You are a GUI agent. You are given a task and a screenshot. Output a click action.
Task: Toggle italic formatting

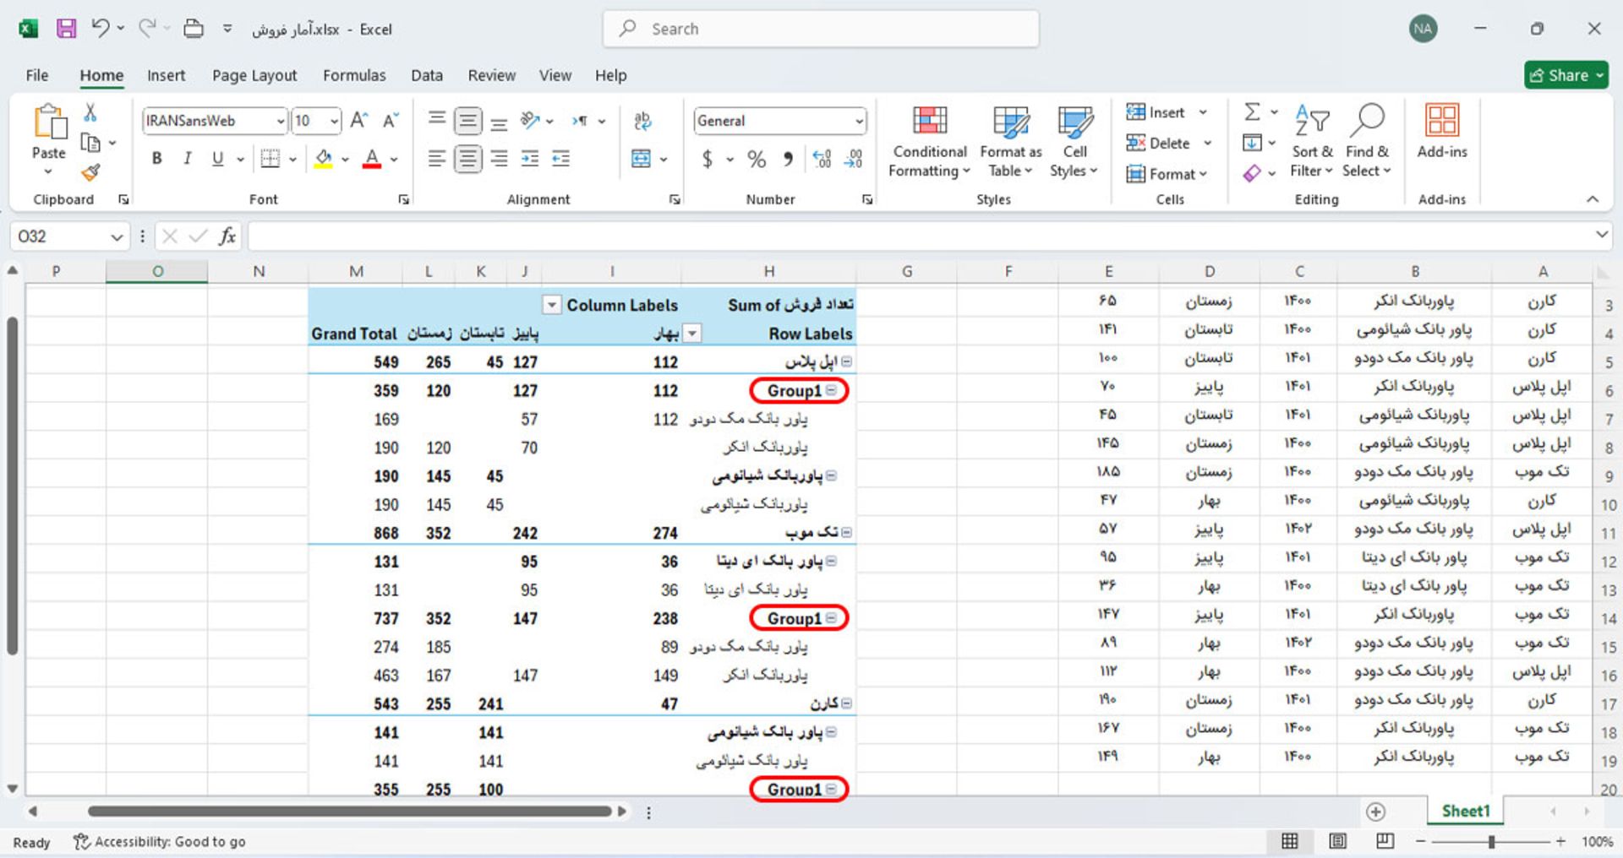[x=187, y=158]
